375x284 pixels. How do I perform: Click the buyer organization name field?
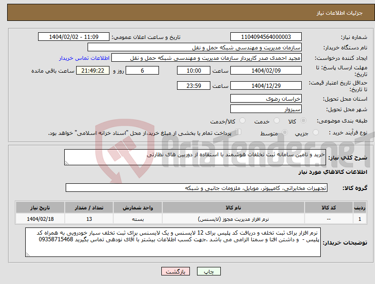[x=195, y=47]
